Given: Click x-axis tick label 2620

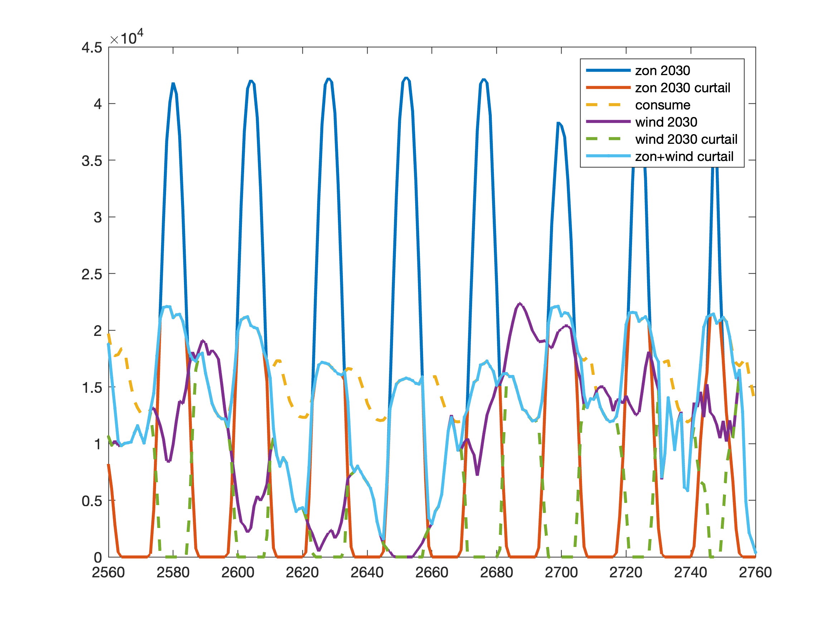Looking at the screenshot, I should (302, 573).
